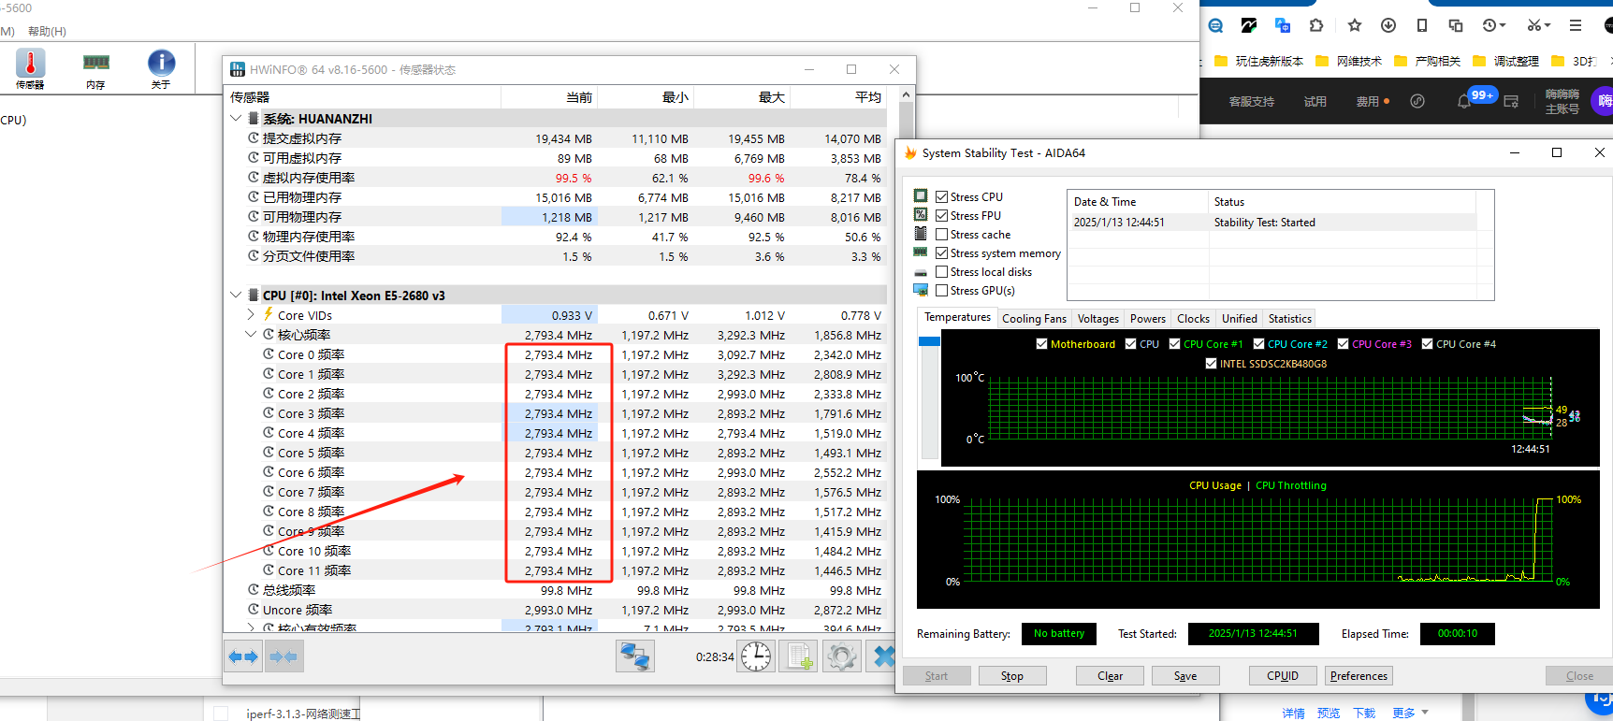The image size is (1613, 721).
Task: Expand the Core VIDs row
Action: (251, 315)
